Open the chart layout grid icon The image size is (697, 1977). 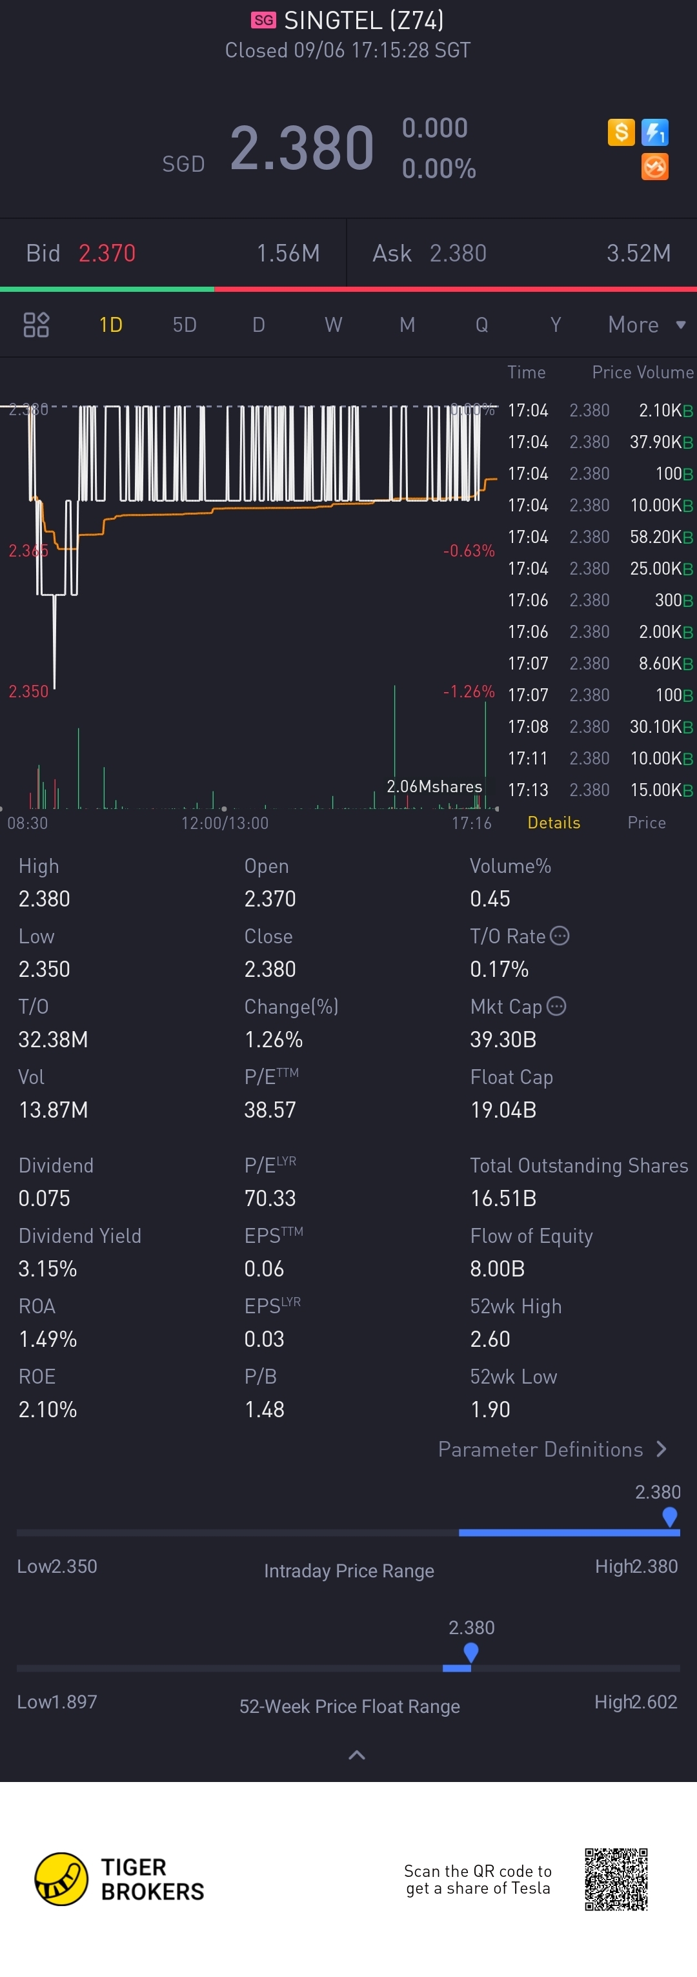pos(36,325)
